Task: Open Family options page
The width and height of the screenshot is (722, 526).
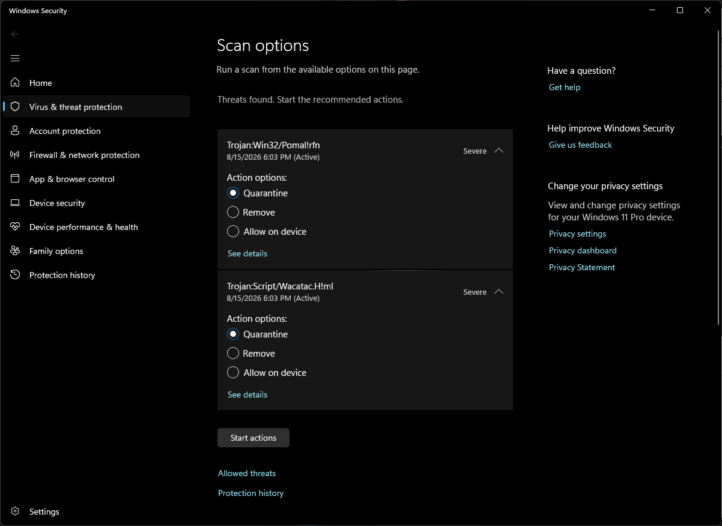Action: (x=97, y=251)
